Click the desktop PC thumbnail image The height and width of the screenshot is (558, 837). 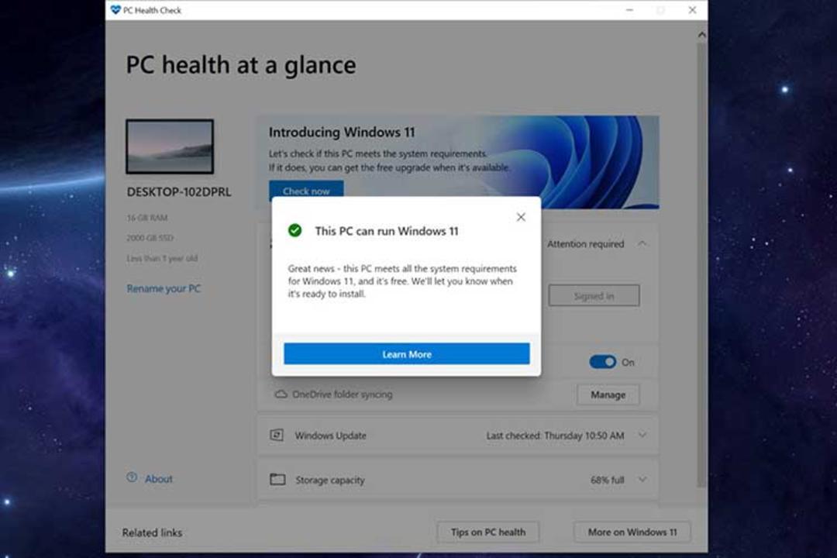click(x=170, y=146)
